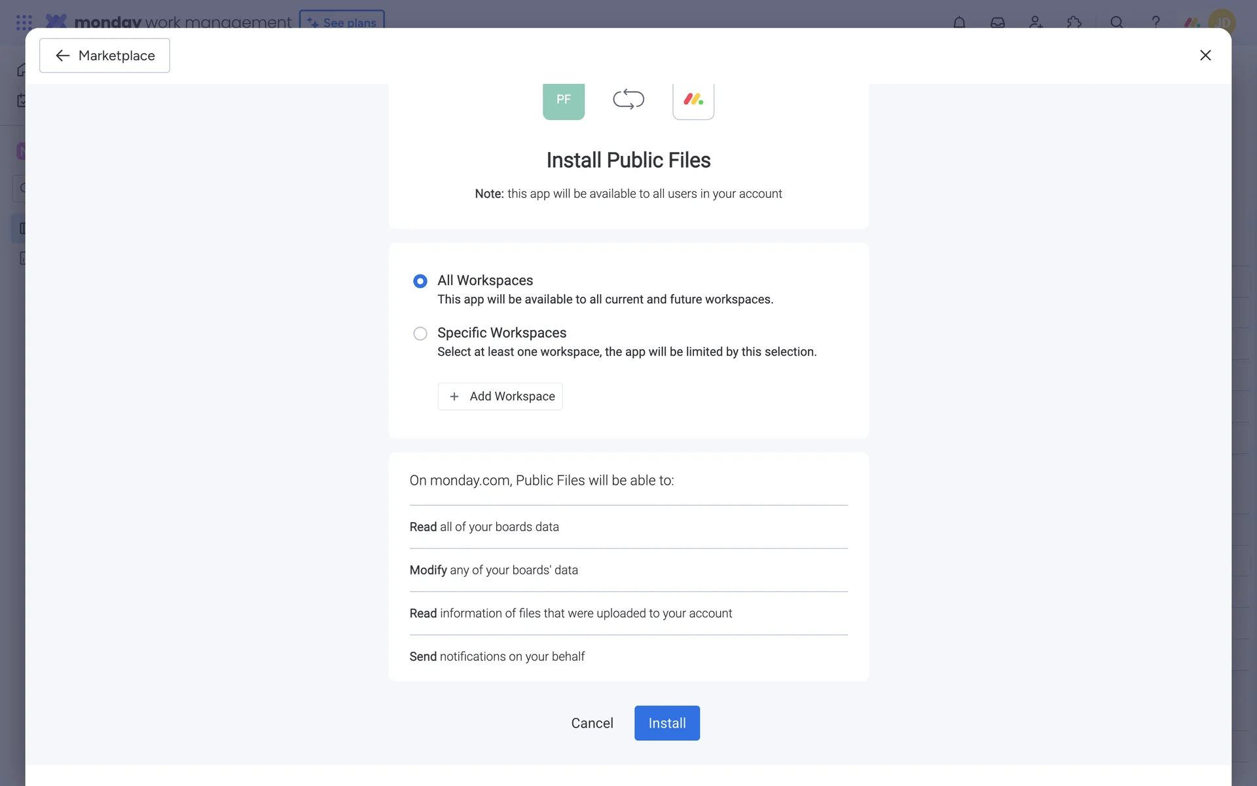
Task: Select the Specific Workspaces radio option
Action: coord(420,333)
